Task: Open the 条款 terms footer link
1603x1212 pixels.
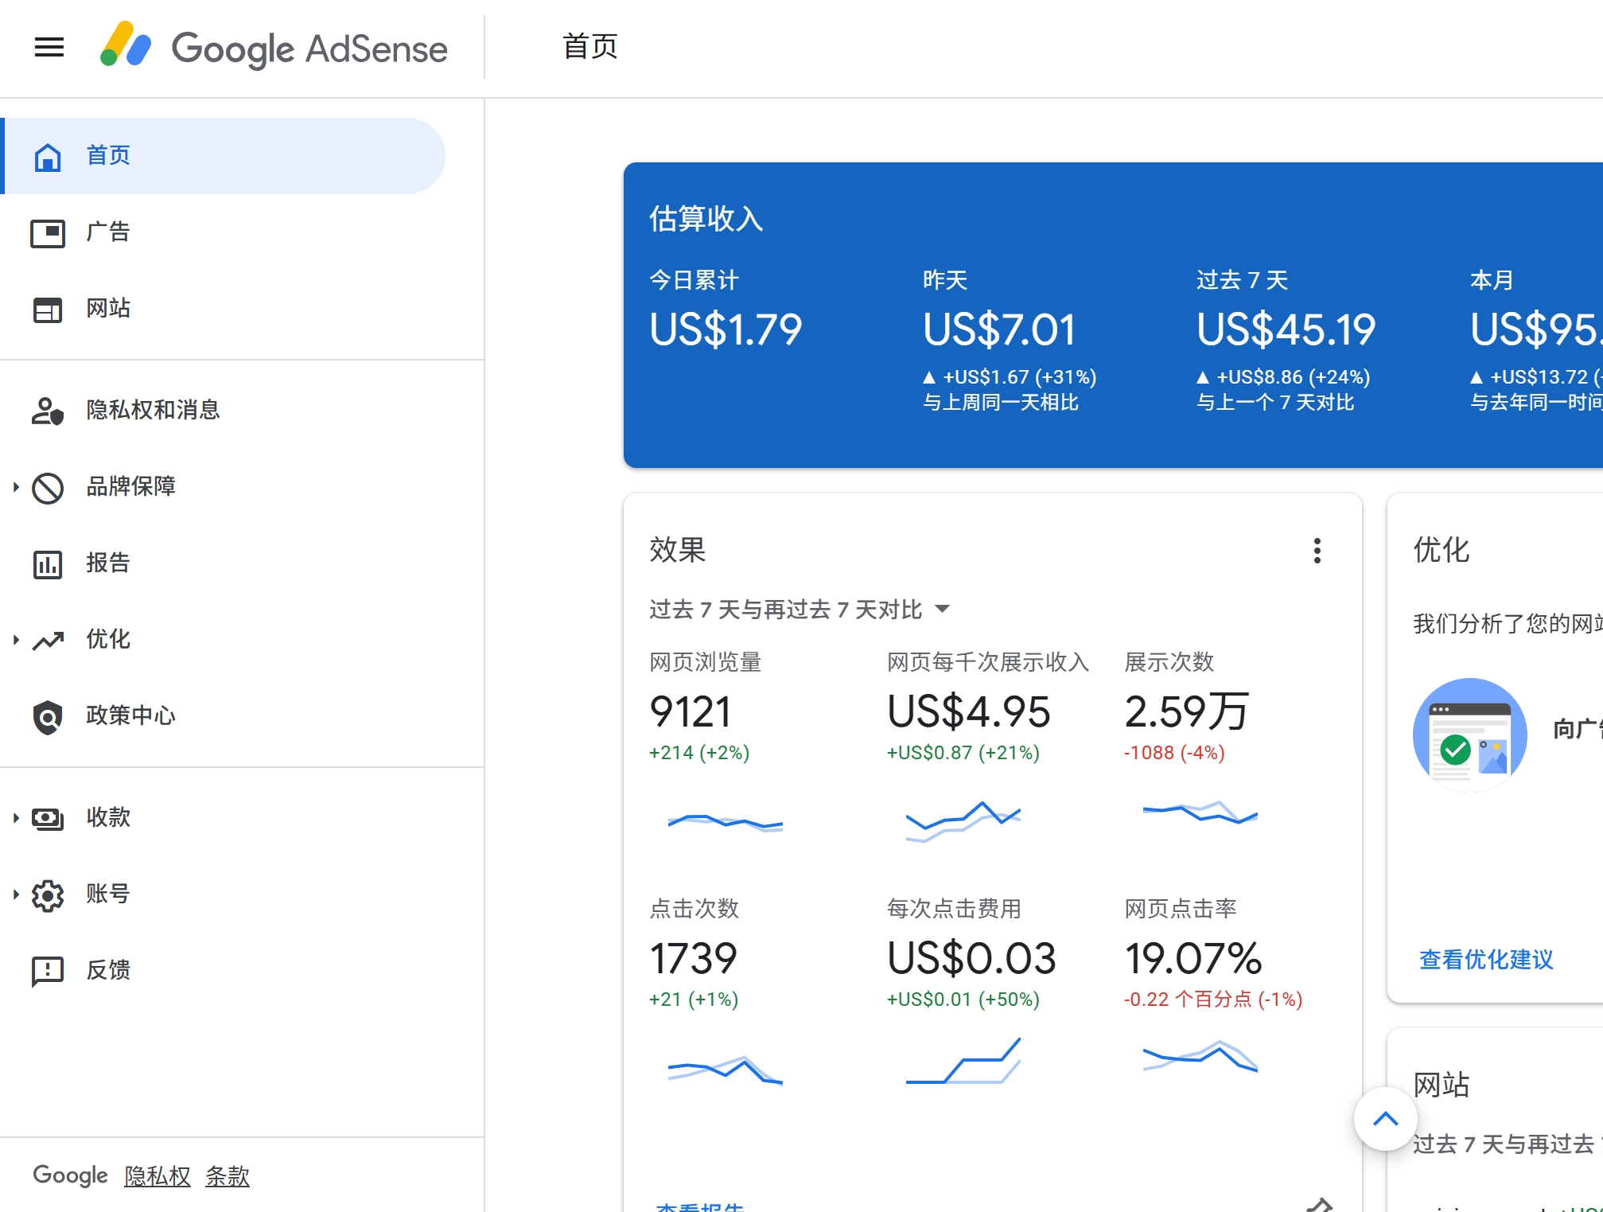Action: 227,1176
